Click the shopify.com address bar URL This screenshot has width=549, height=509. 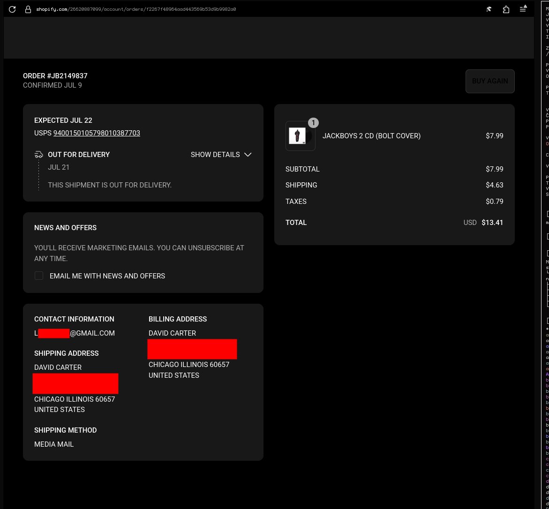click(x=136, y=9)
